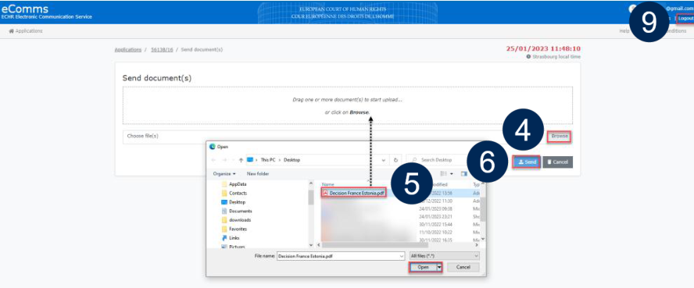Toggle the preview pane icon
The image size is (694, 288).
pyautogui.click(x=464, y=173)
